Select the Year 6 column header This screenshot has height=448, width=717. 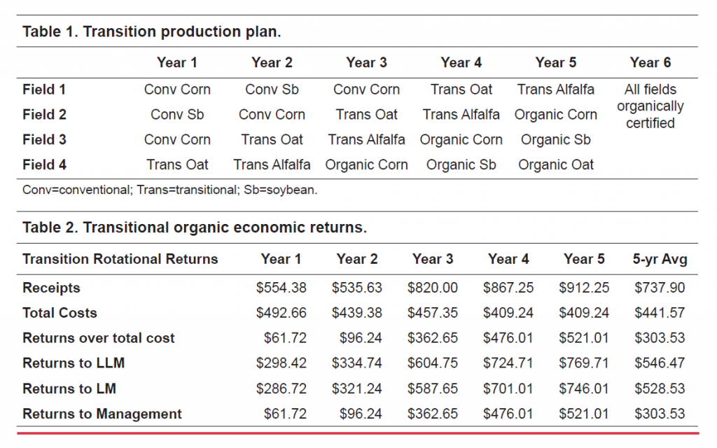(650, 62)
